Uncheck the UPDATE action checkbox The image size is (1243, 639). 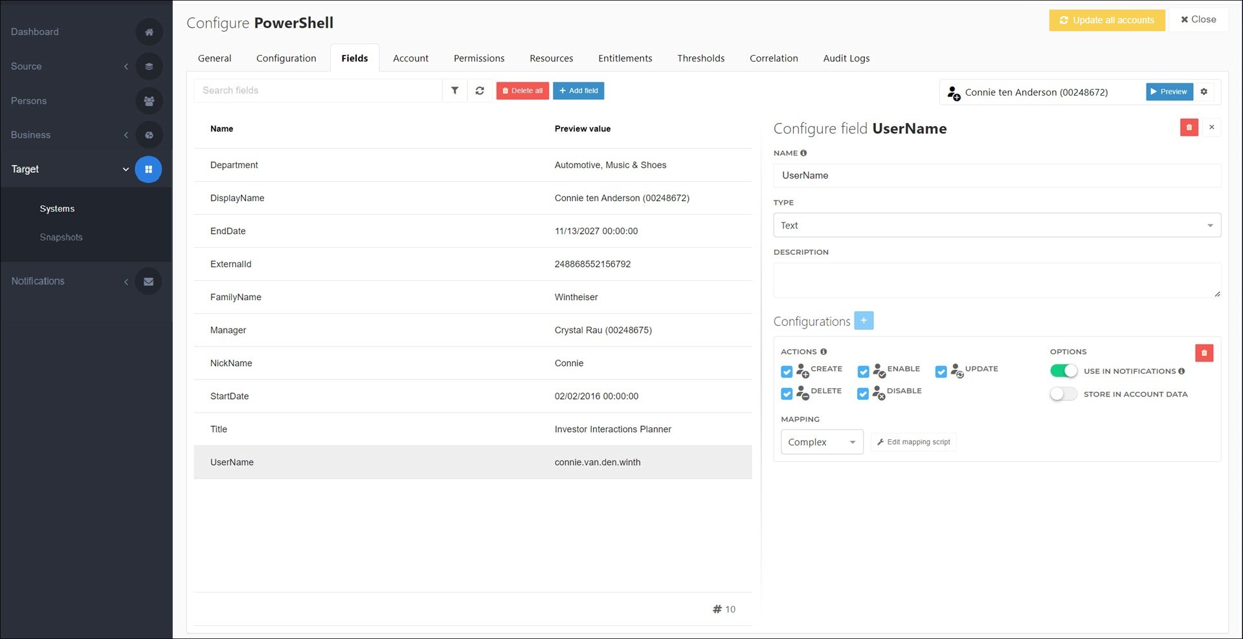pos(941,372)
